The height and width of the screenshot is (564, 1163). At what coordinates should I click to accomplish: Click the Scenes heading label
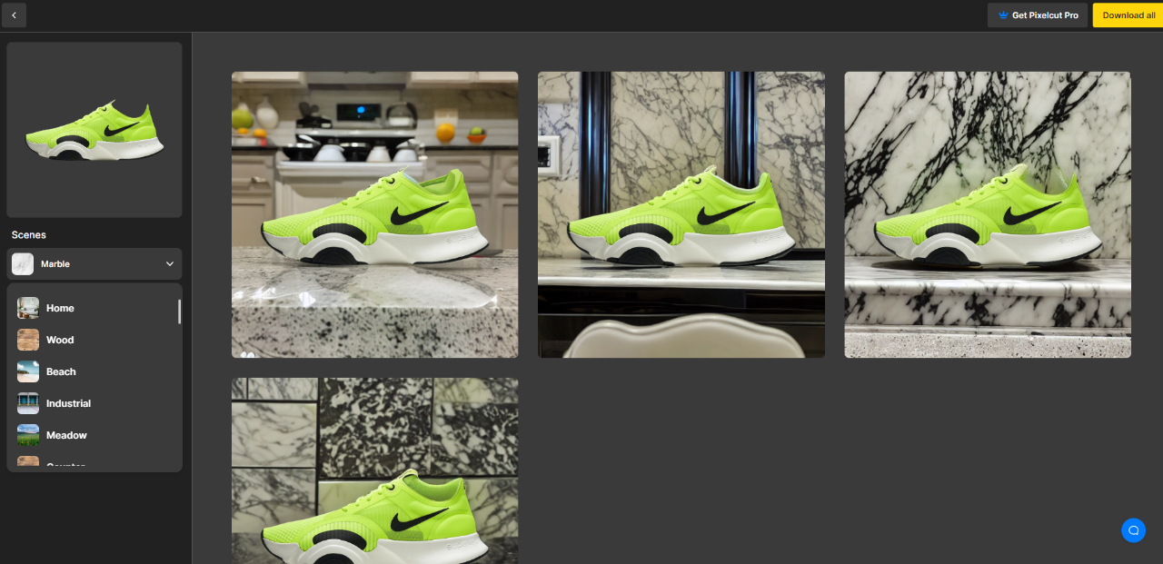tap(29, 235)
